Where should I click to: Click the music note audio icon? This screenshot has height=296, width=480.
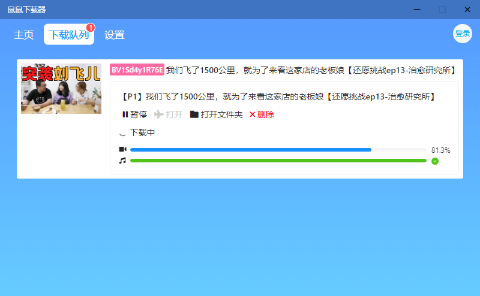(122, 161)
